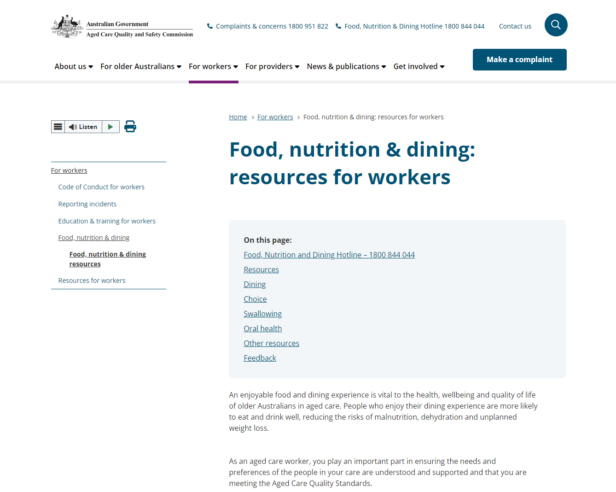Open the Oral health anchor link
The width and height of the screenshot is (616, 492).
(x=262, y=328)
